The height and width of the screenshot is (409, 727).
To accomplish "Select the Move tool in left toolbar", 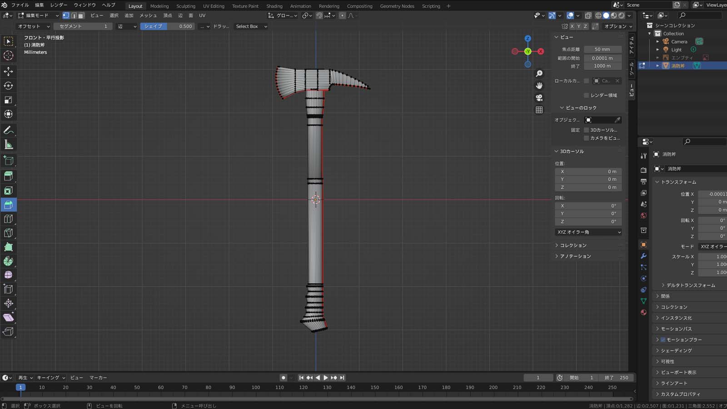I will coord(8,71).
